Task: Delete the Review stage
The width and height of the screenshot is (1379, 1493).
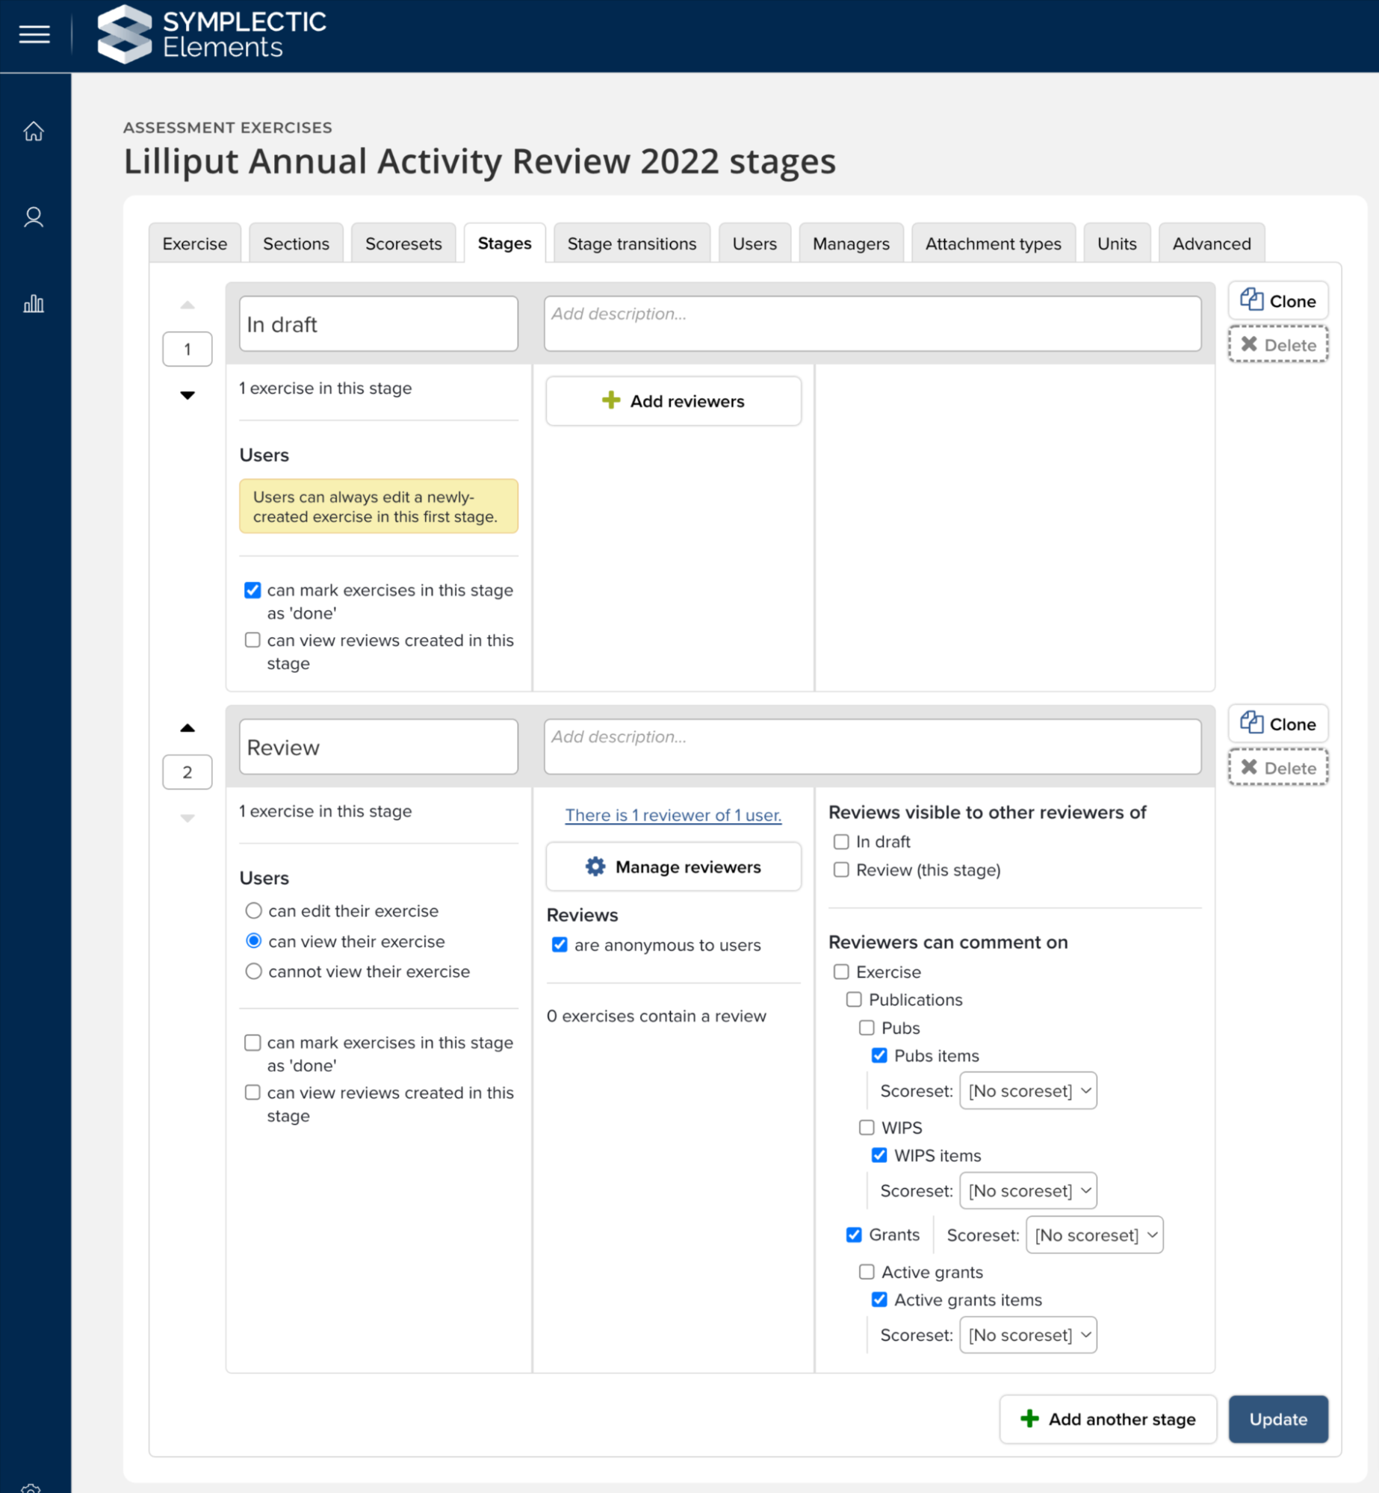Action: coord(1277,768)
